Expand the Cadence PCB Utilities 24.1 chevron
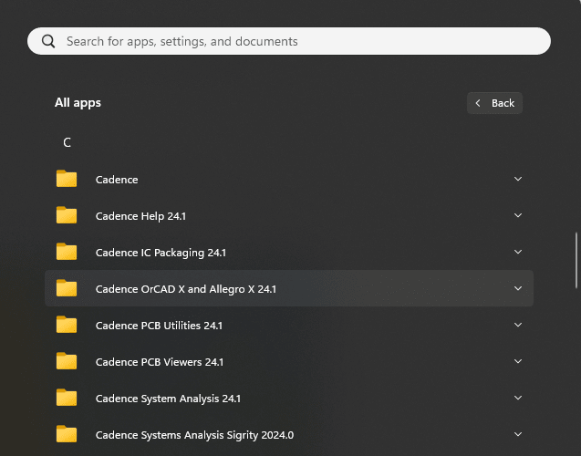 518,325
